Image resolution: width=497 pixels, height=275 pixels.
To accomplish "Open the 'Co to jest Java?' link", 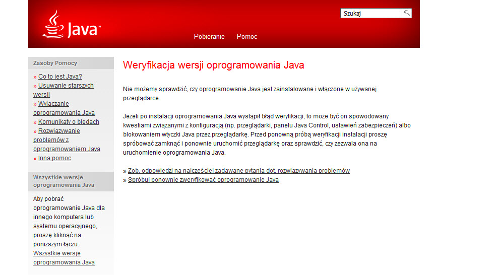I will (x=60, y=77).
